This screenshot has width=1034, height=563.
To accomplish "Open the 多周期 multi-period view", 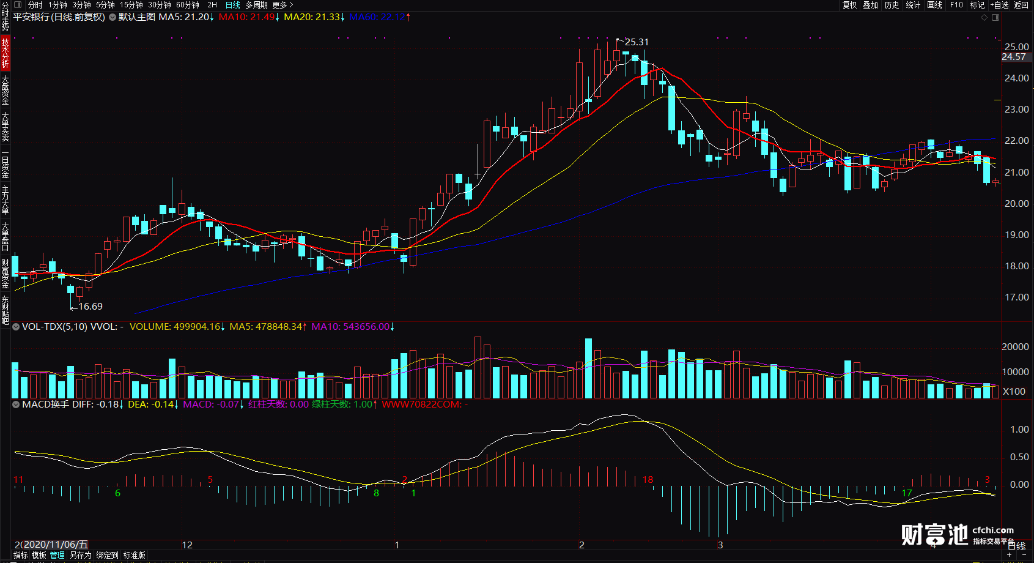I will point(256,5).
